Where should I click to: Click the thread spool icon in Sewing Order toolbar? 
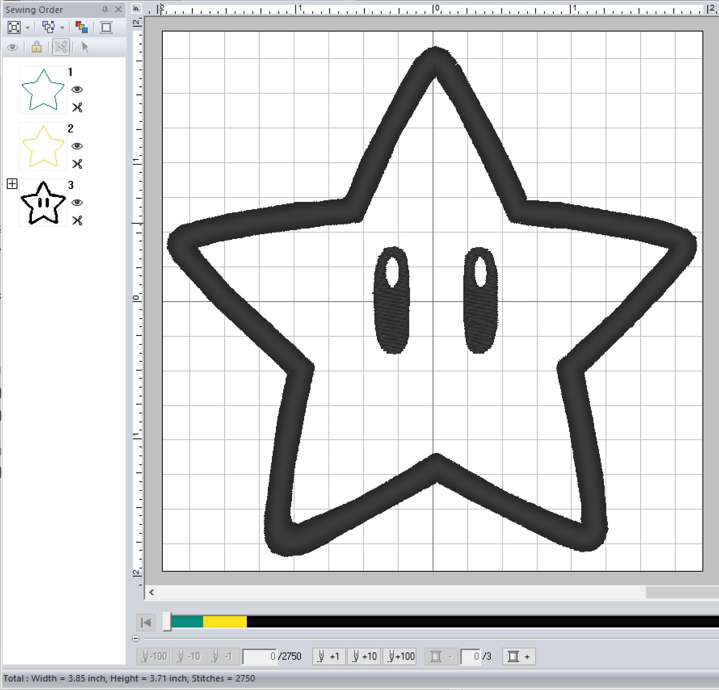coord(106,27)
